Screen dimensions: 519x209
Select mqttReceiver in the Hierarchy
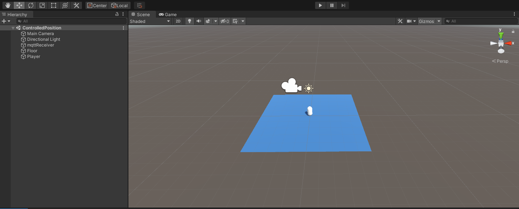(40, 45)
